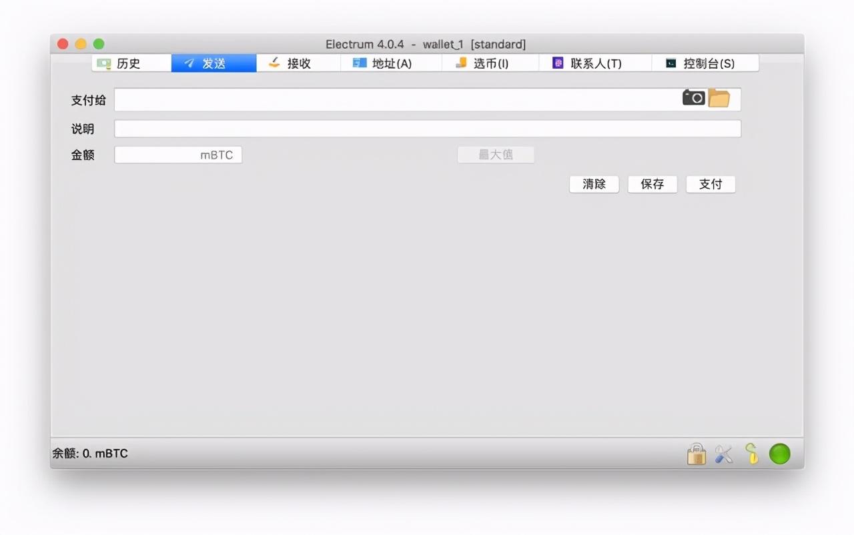Viewport: 854px width, 535px height.
Task: Focus the 金额 mBTC amount field
Action: [178, 155]
